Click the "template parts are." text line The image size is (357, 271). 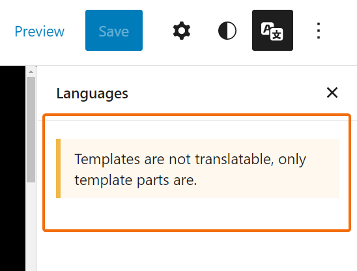coord(136,180)
